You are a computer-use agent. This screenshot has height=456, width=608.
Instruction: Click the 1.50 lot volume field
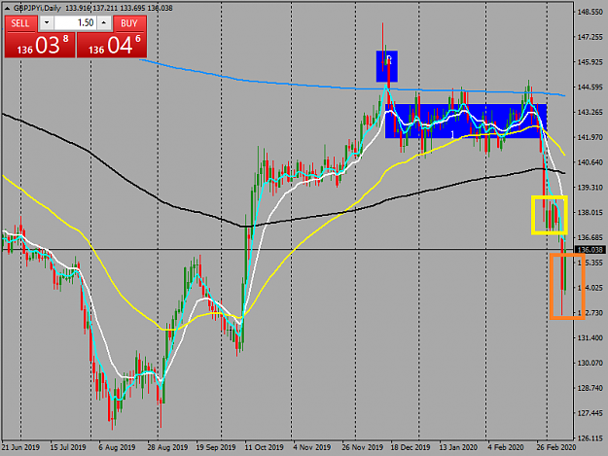coord(75,23)
